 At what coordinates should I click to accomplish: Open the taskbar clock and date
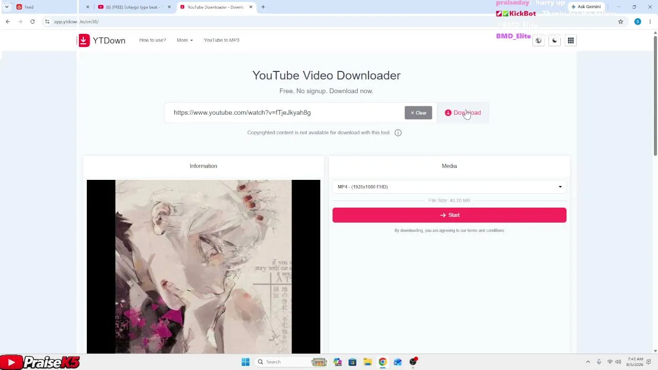[x=635, y=362]
